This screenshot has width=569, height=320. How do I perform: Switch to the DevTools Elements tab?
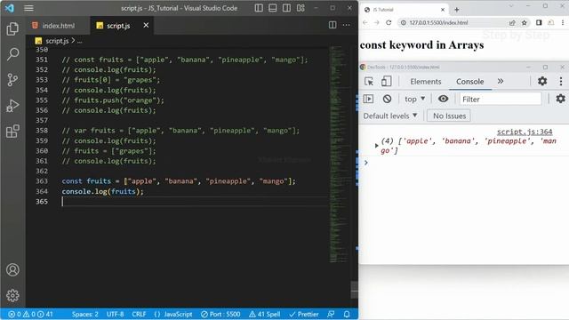point(426,82)
